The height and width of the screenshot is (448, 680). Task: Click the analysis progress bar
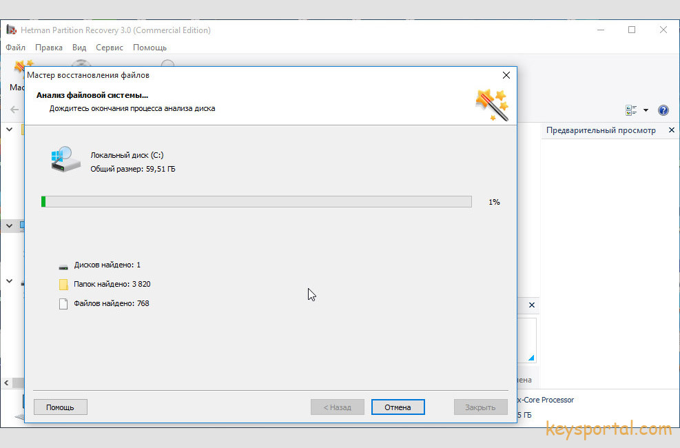coord(256,202)
